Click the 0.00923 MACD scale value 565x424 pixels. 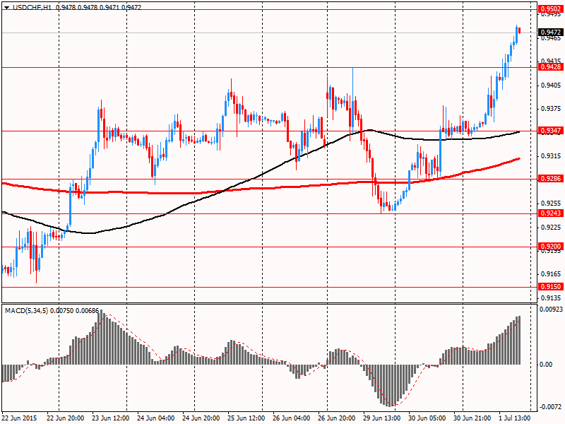click(551, 309)
